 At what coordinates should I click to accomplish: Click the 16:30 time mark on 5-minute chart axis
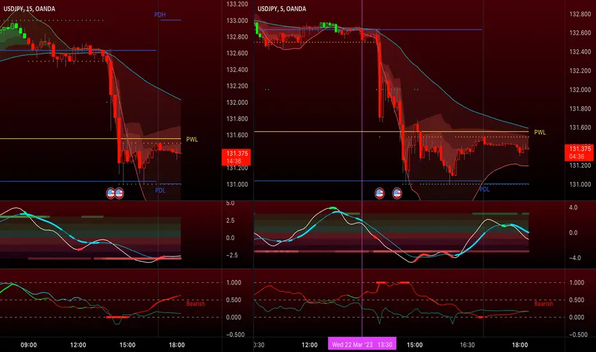point(467,345)
